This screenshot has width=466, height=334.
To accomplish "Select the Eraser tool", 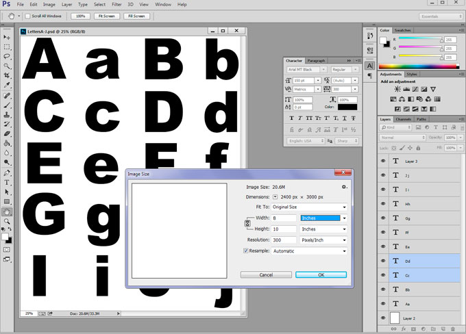I will coord(7,133).
